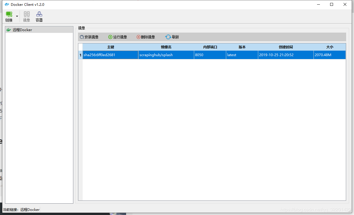Open the 镜像 images toolbar button
The width and height of the screenshot is (354, 215).
(x=26, y=17)
